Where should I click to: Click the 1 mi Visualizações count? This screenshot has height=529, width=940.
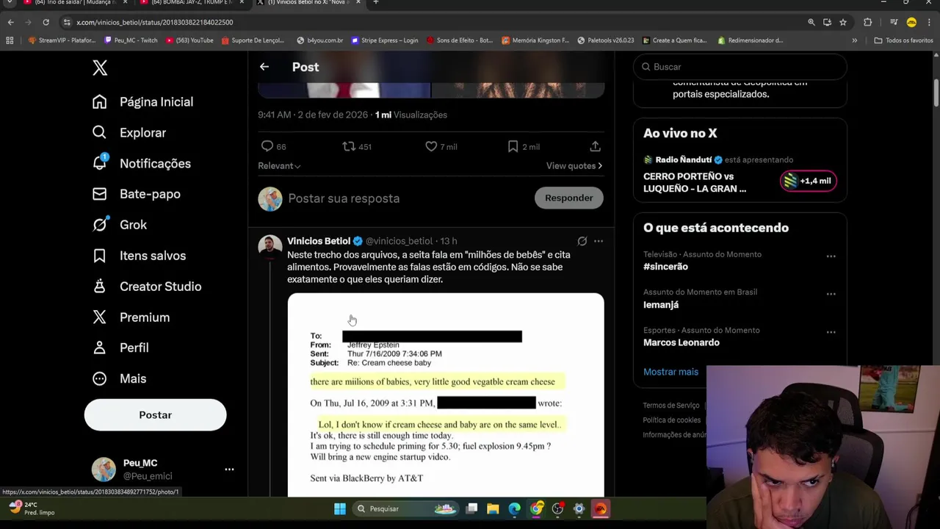pyautogui.click(x=411, y=115)
